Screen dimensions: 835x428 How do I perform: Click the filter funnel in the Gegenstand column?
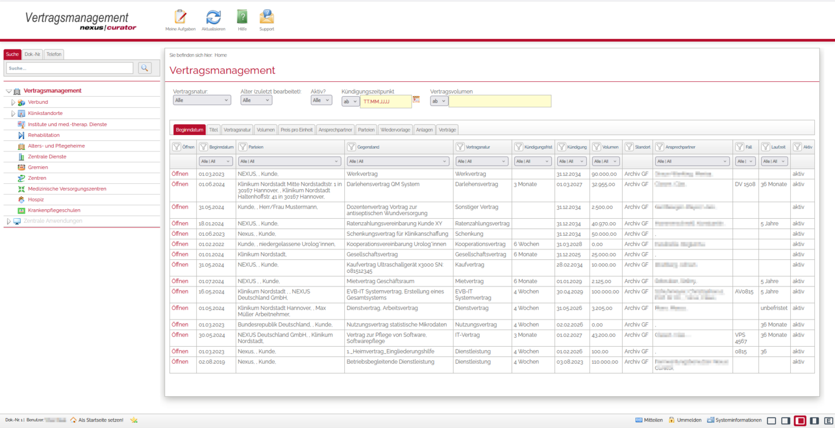pos(351,147)
